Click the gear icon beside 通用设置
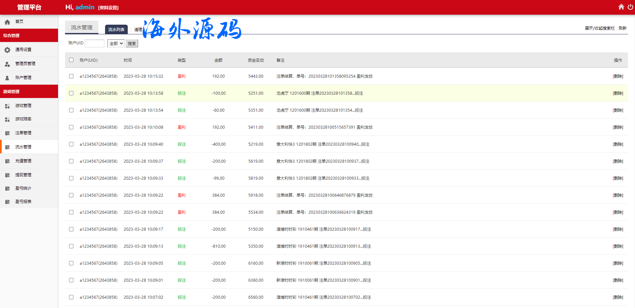The width and height of the screenshot is (635, 308). (x=7, y=50)
